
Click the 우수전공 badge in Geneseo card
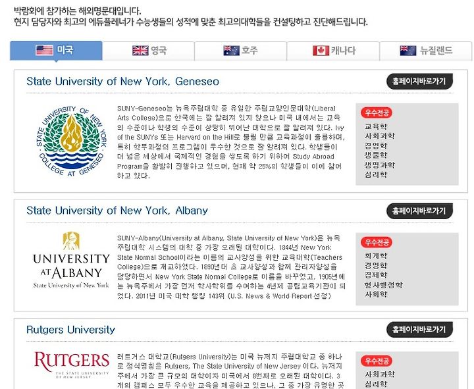[x=377, y=113]
